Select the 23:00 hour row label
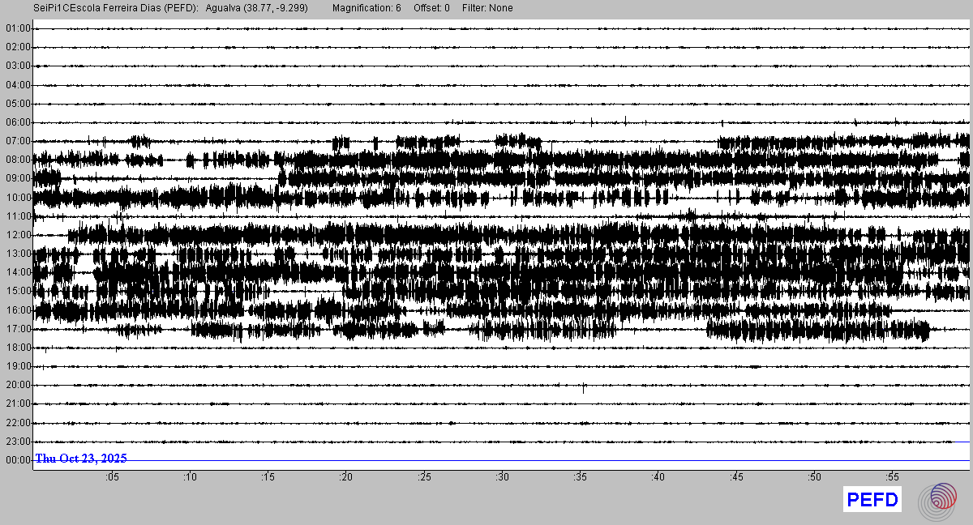The image size is (973, 525). click(x=17, y=442)
